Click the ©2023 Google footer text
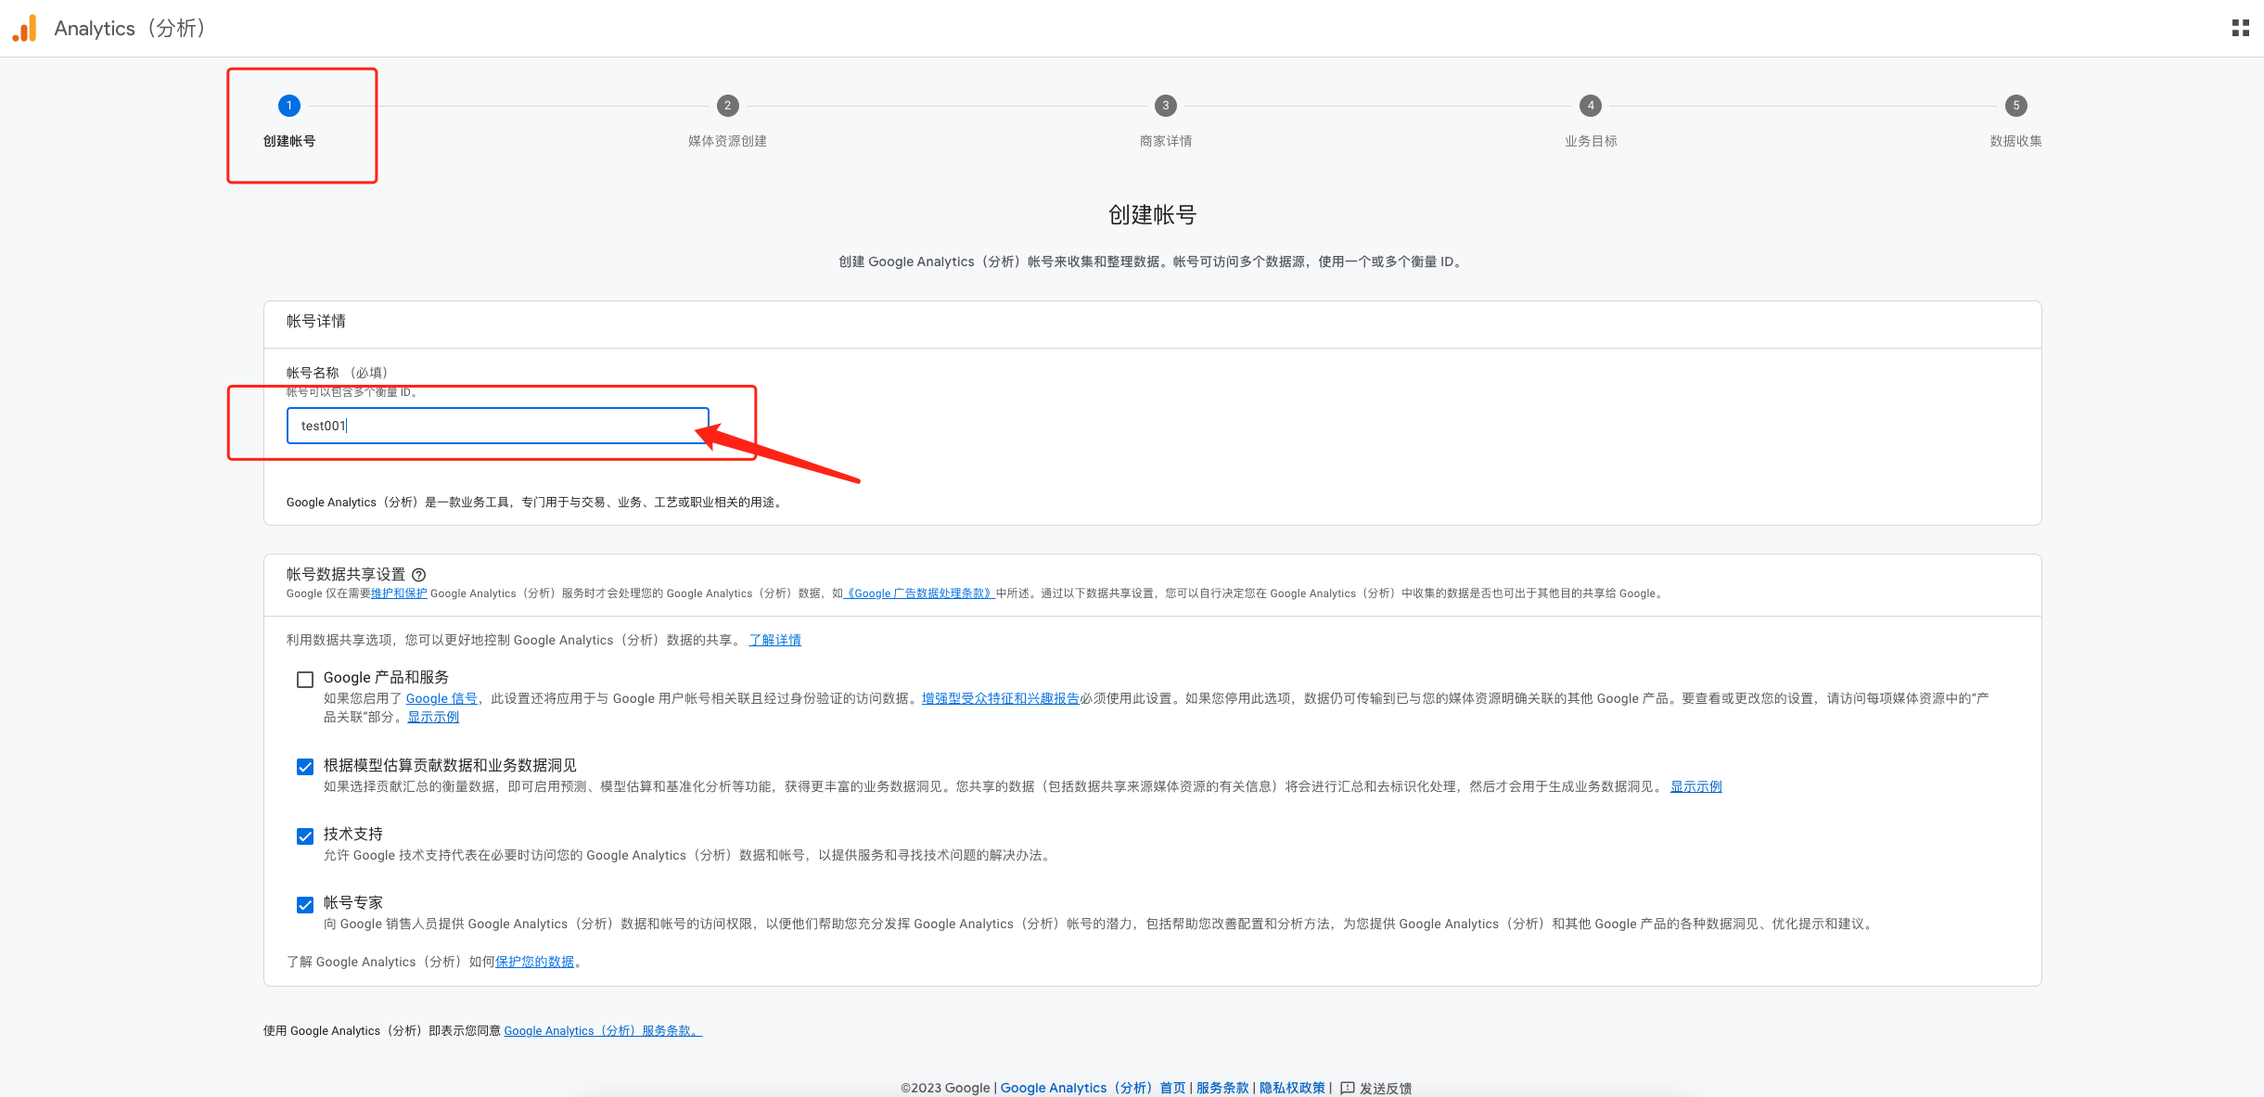The width and height of the screenshot is (2264, 1097). point(945,1088)
